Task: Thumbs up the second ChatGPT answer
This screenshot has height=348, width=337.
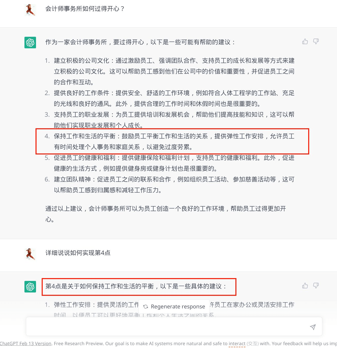Action: [305, 286]
